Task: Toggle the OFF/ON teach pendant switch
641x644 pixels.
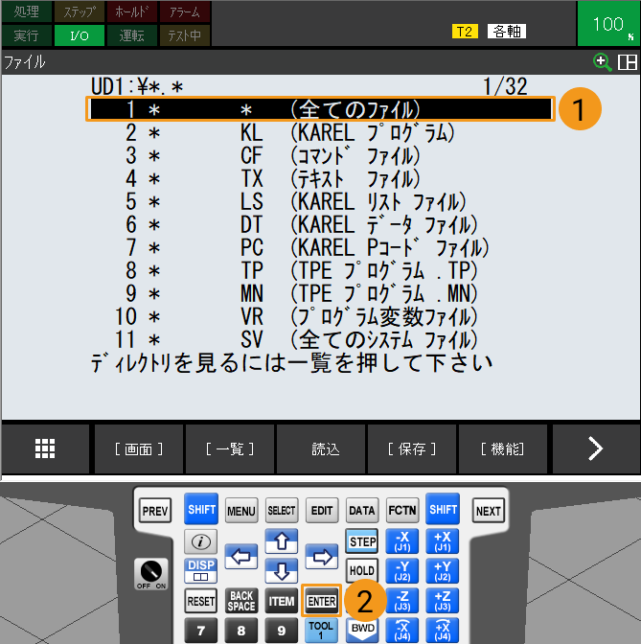Action: coord(151,574)
